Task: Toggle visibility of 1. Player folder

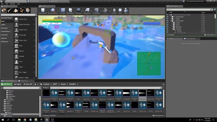Action: coord(167,19)
